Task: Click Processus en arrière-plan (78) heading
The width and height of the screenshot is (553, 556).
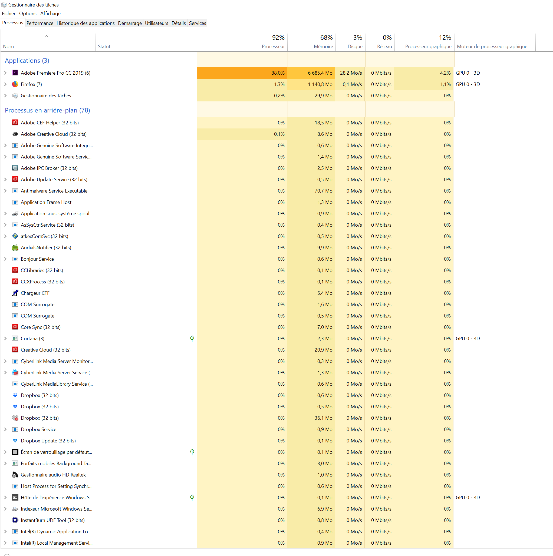Action: [48, 110]
